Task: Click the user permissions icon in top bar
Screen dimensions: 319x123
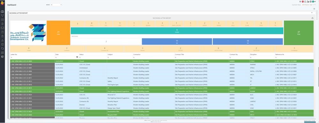Action: click(308, 1)
